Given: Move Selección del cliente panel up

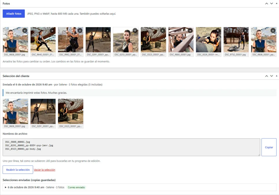Looking at the screenshot, I should (267, 76).
